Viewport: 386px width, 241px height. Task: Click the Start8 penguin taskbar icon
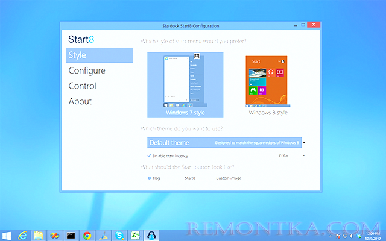[151, 236]
